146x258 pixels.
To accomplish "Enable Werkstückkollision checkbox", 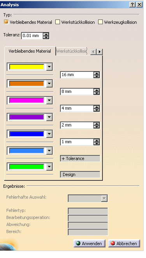I will tap(58, 22).
